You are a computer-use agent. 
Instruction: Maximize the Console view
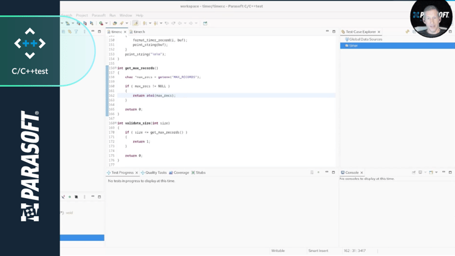(450, 172)
